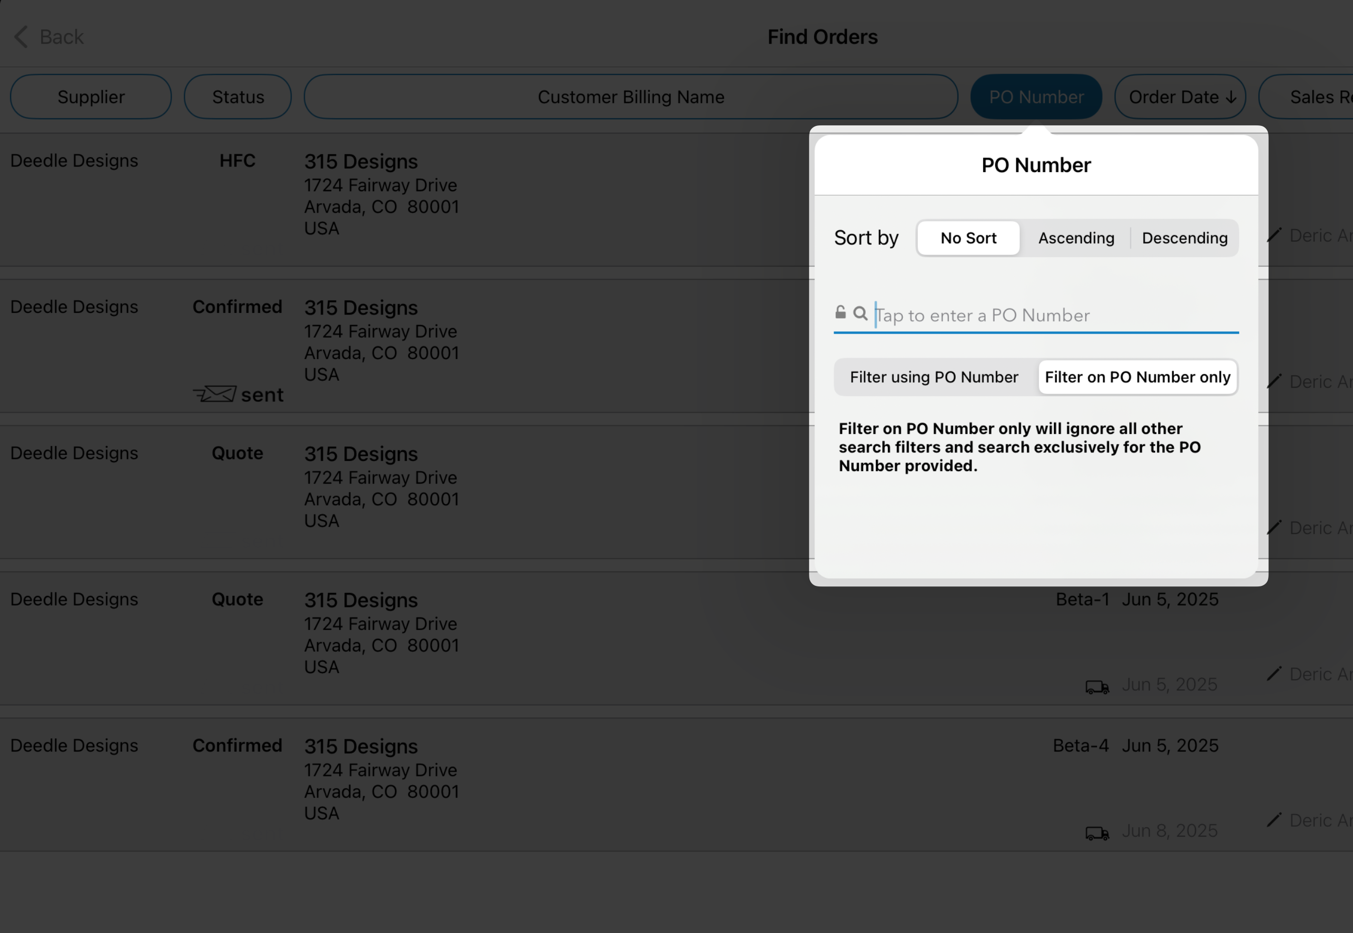
Task: Tap the pencil icon on the Beta-1 order row
Action: [1274, 674]
